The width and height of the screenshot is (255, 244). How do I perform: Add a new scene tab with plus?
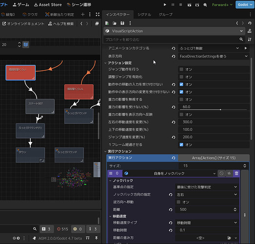point(82,15)
